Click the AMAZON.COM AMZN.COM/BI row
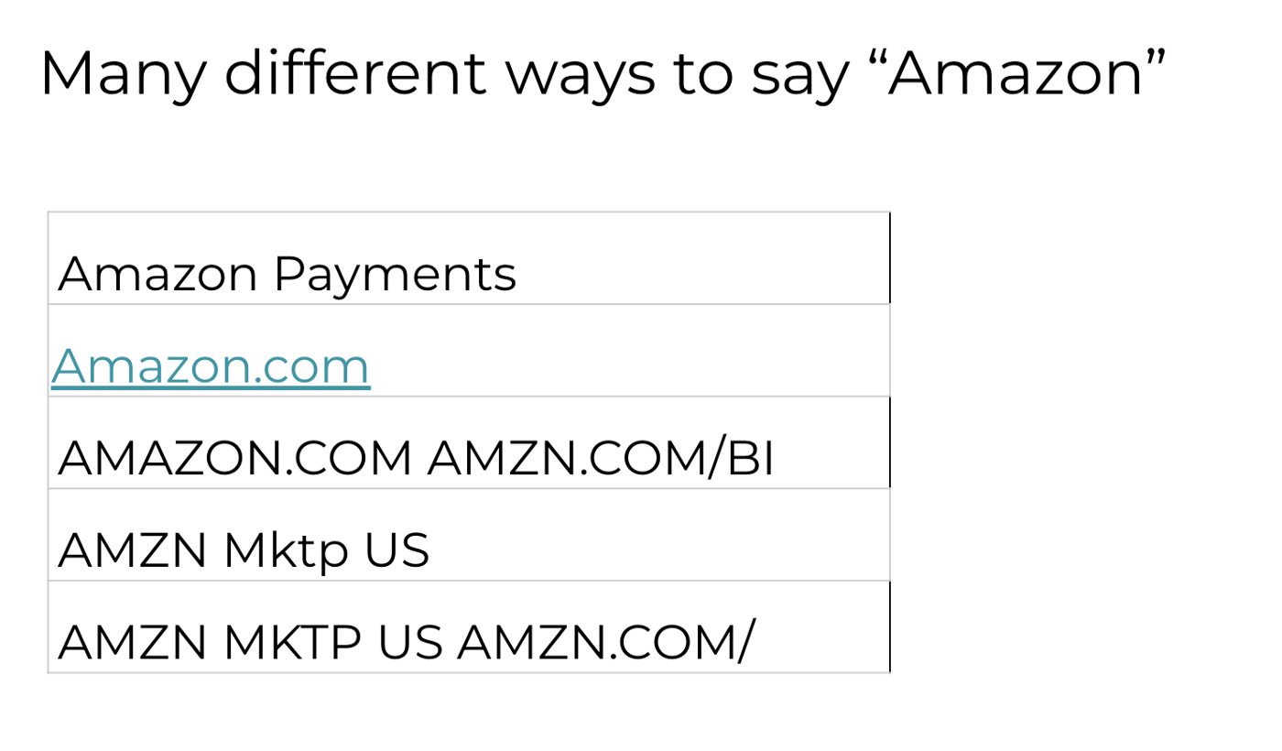The width and height of the screenshot is (1282, 751). [x=469, y=442]
